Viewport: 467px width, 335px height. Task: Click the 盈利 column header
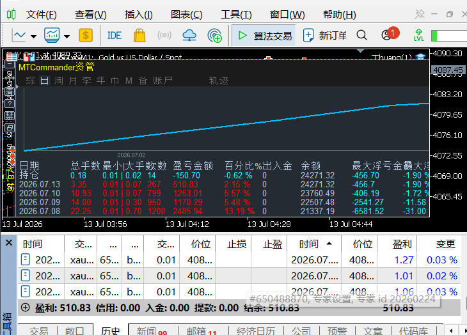click(402, 244)
